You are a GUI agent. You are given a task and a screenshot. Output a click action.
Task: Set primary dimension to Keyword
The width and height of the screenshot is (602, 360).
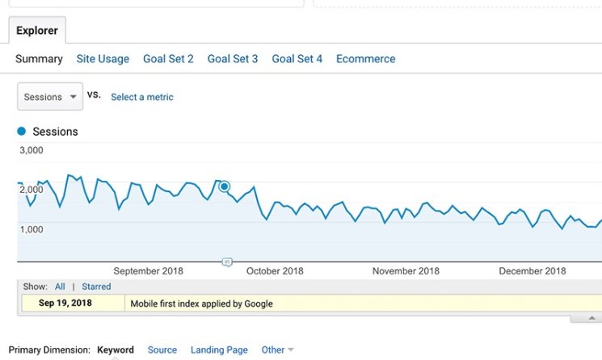[116, 350]
